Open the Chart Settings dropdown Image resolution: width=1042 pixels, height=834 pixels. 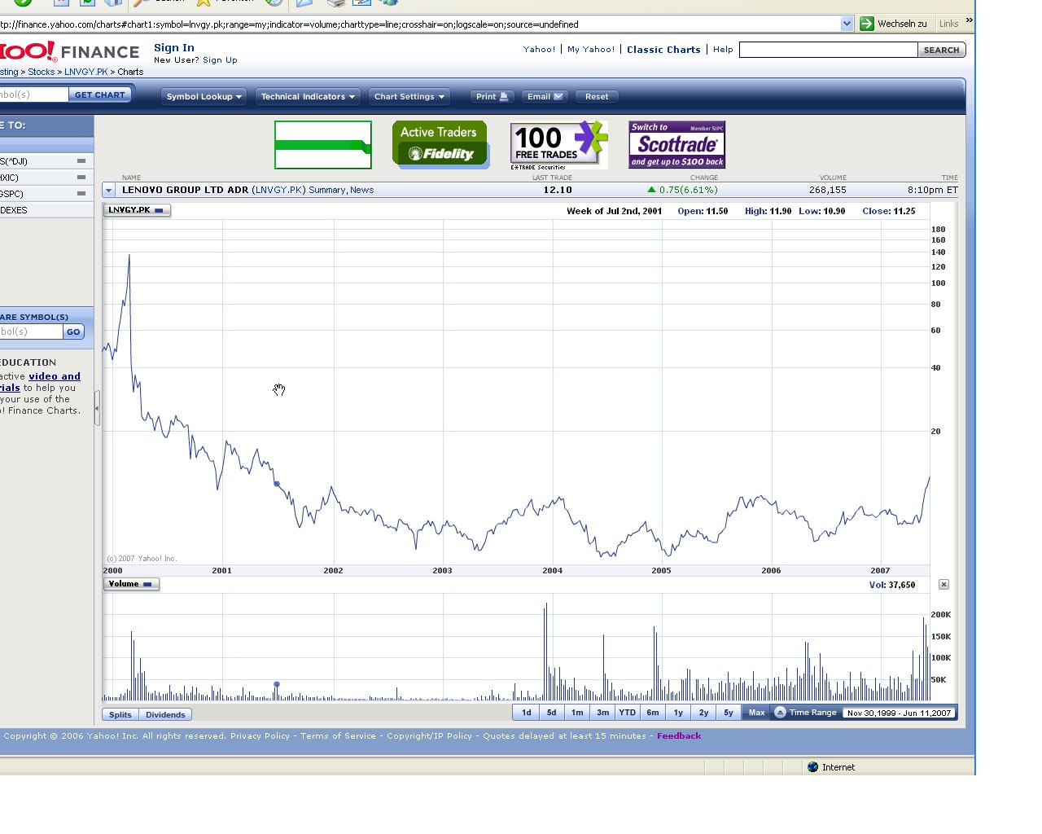409,96
